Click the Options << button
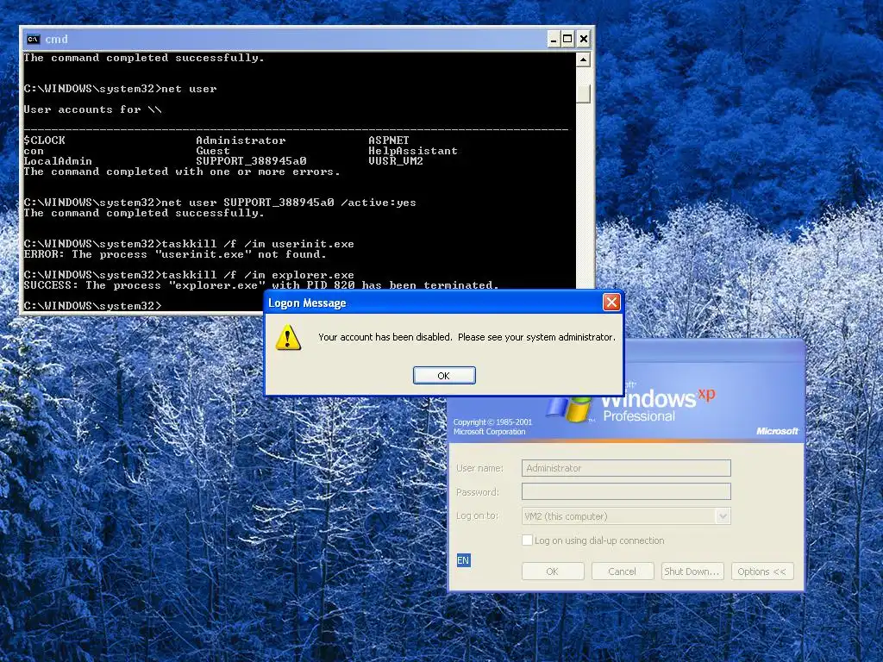This screenshot has height=662, width=883. pyautogui.click(x=762, y=571)
